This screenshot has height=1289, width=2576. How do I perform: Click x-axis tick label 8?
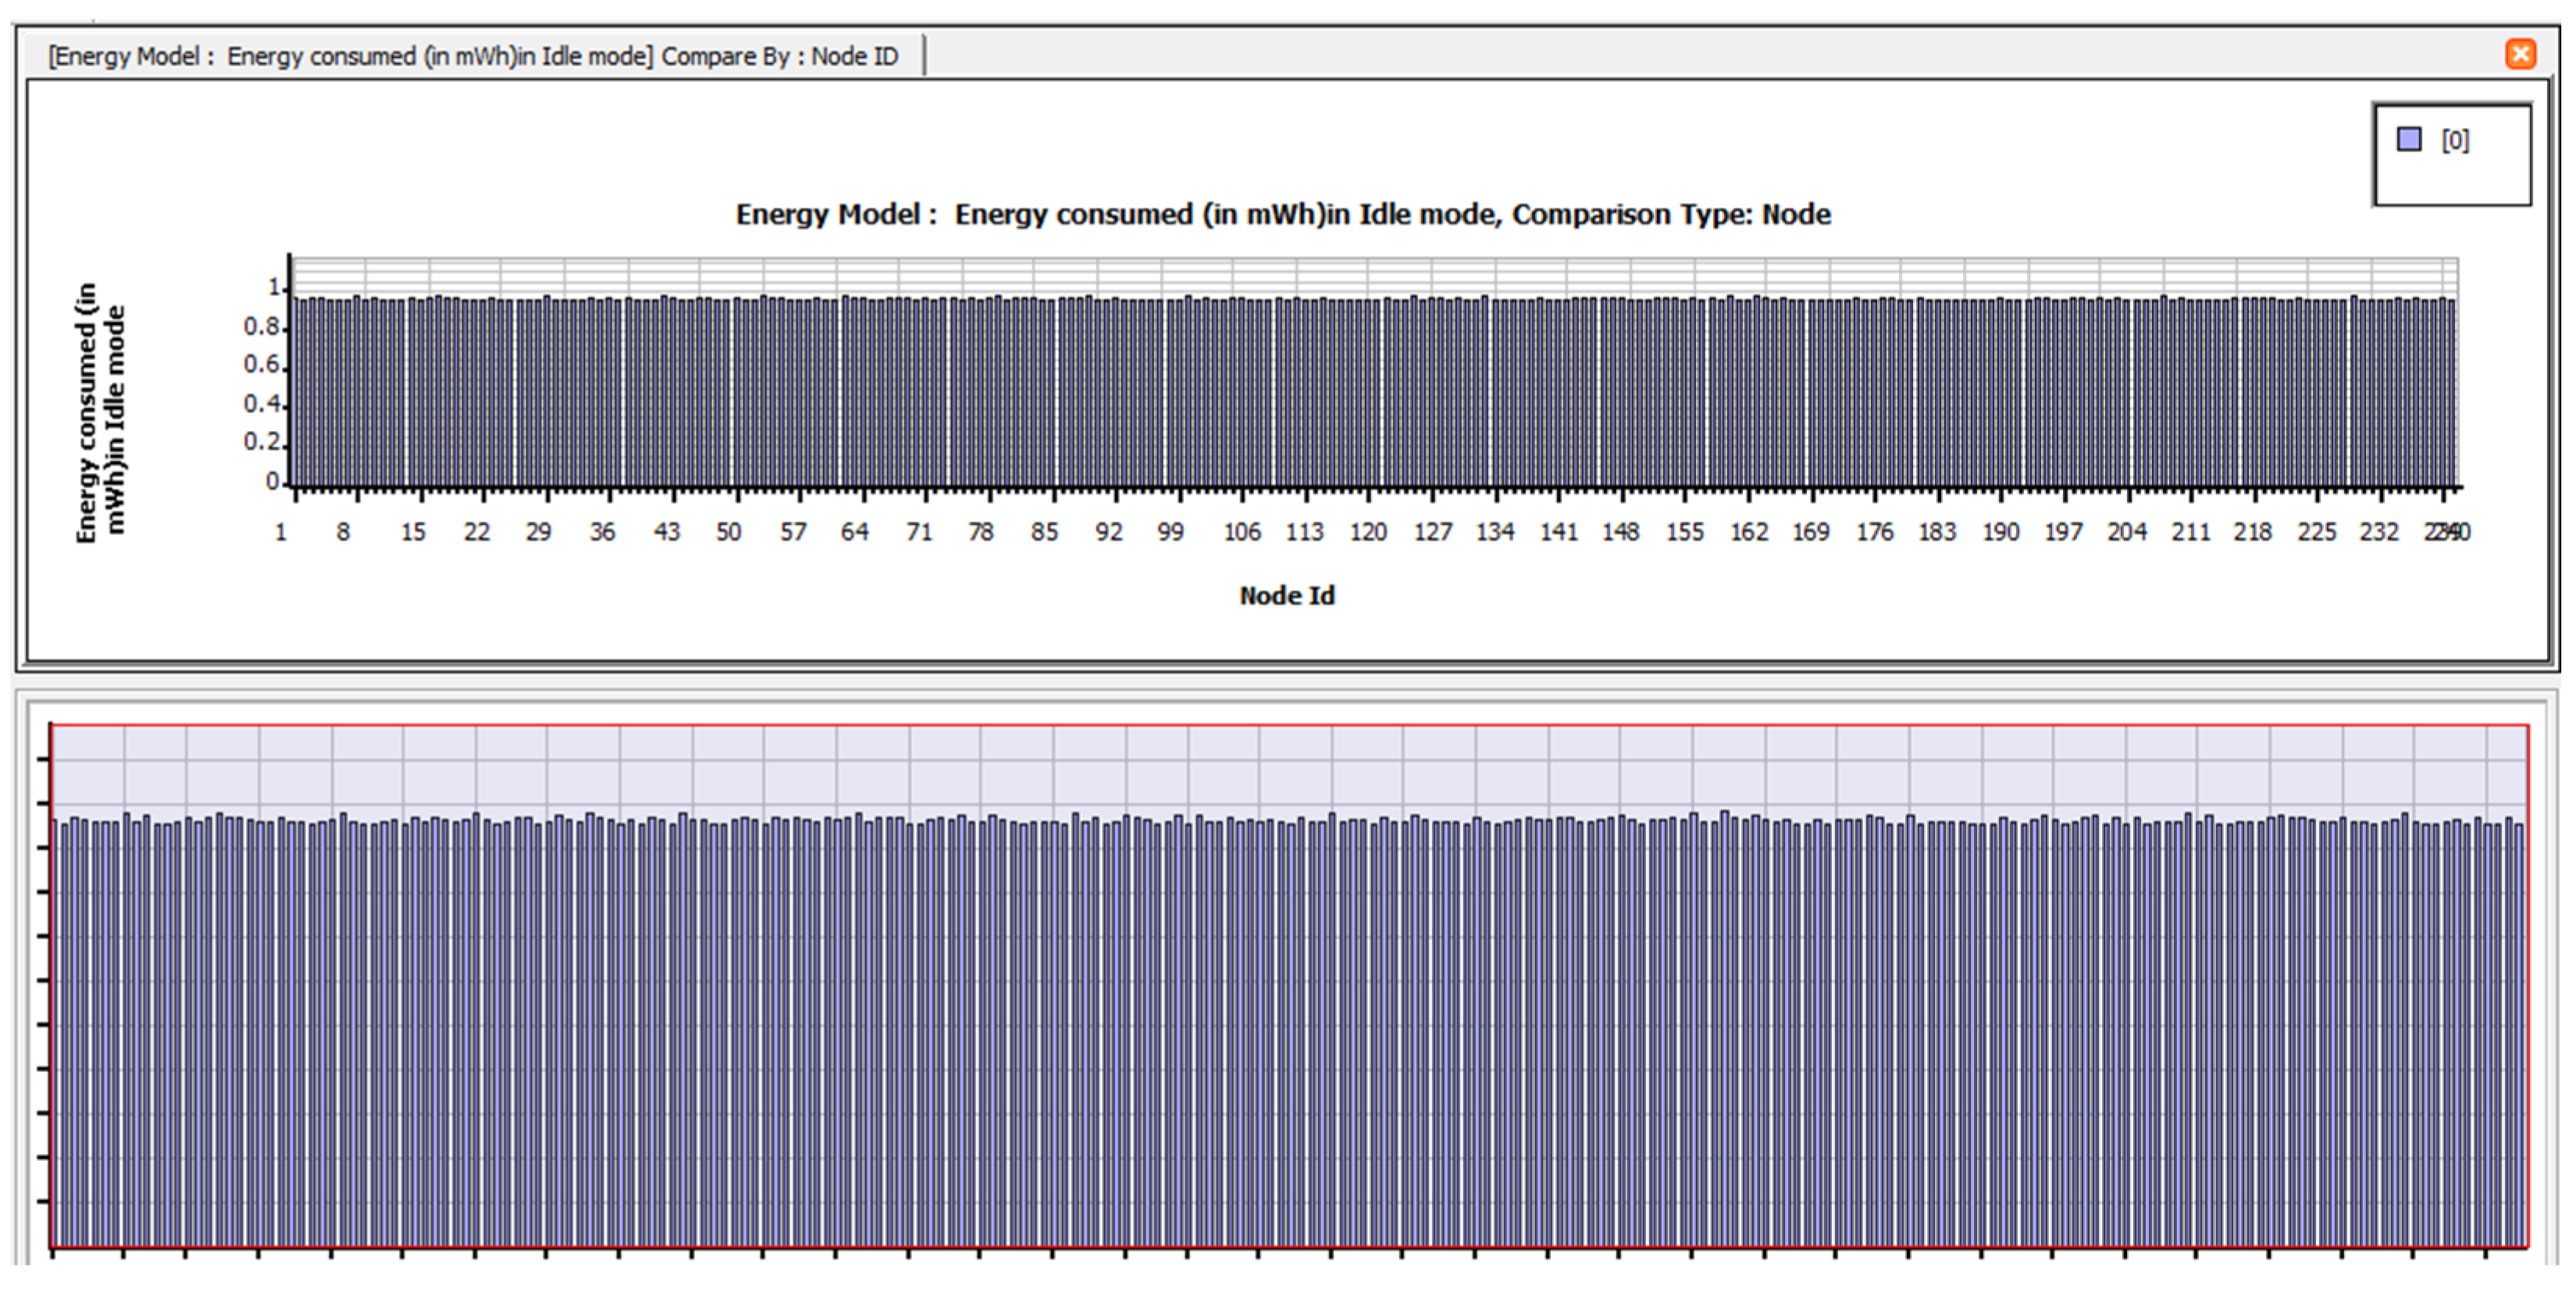click(x=343, y=532)
